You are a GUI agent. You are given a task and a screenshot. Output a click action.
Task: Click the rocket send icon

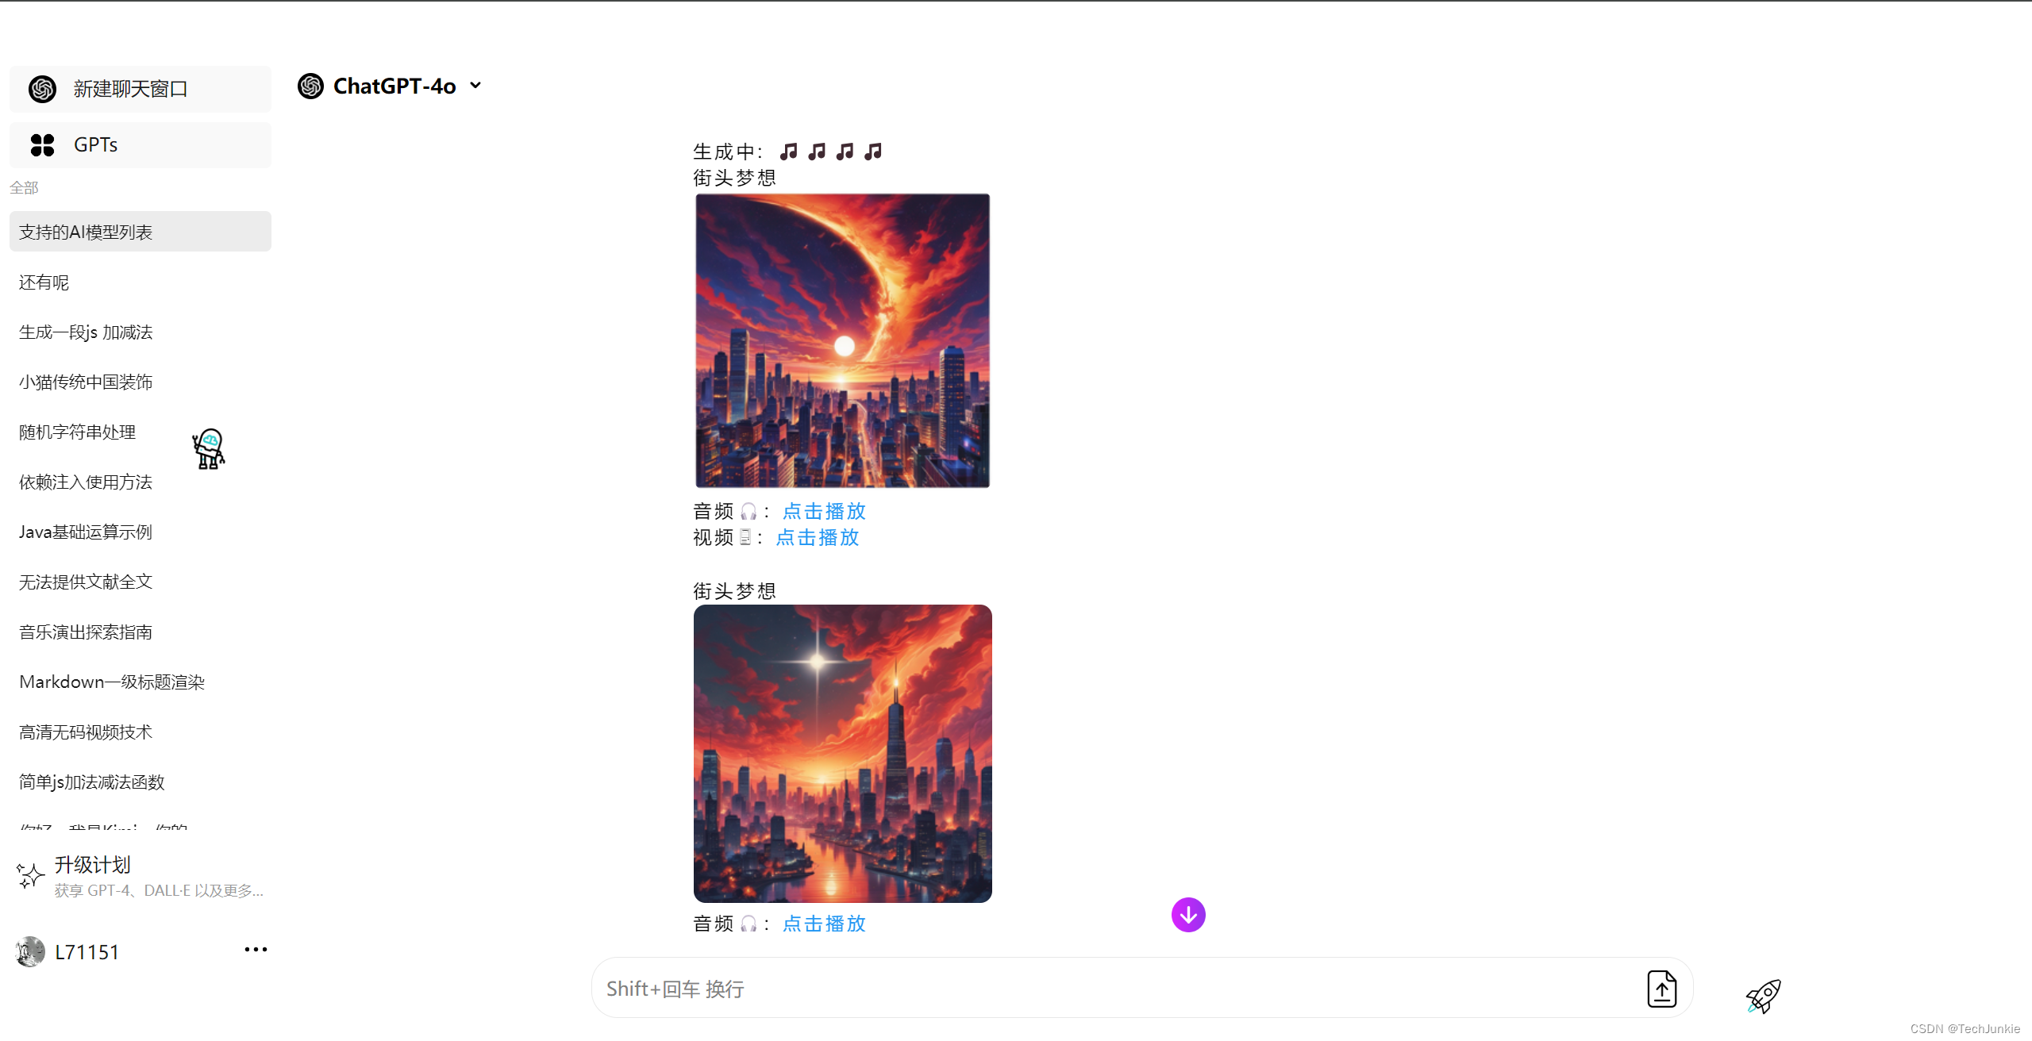tap(1763, 997)
